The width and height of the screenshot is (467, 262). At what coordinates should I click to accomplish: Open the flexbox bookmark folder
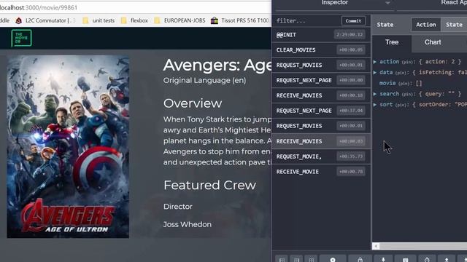pyautogui.click(x=134, y=20)
